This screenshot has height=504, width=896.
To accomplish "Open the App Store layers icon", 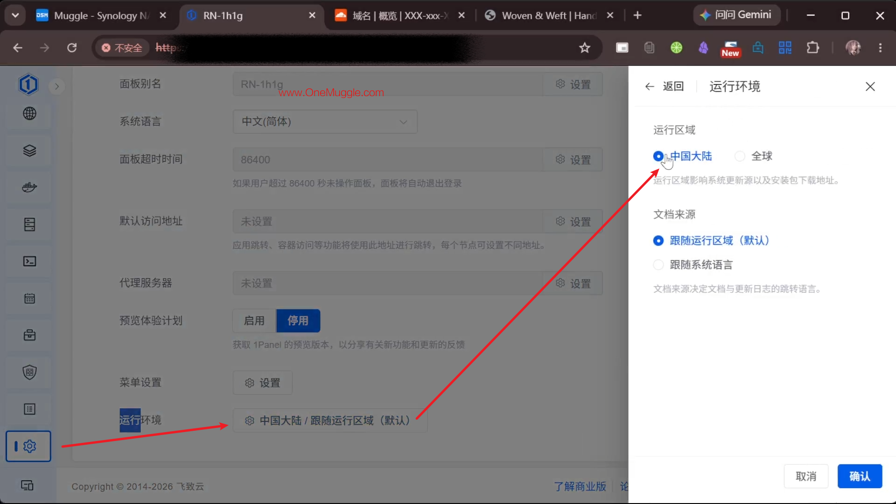I will tap(29, 151).
